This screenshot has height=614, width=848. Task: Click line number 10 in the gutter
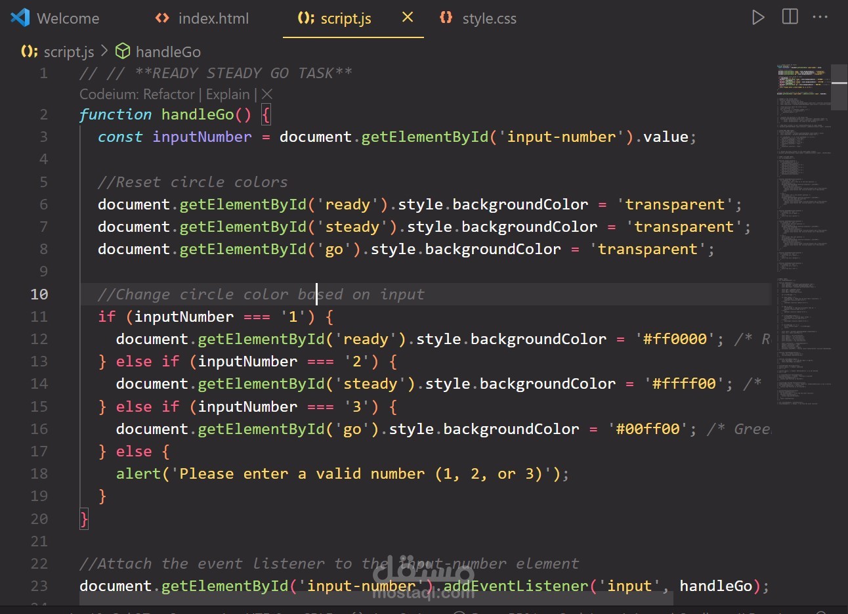[39, 294]
